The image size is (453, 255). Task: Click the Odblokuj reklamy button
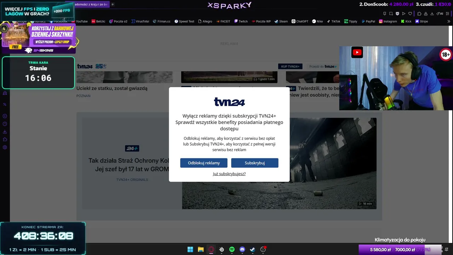(x=204, y=163)
